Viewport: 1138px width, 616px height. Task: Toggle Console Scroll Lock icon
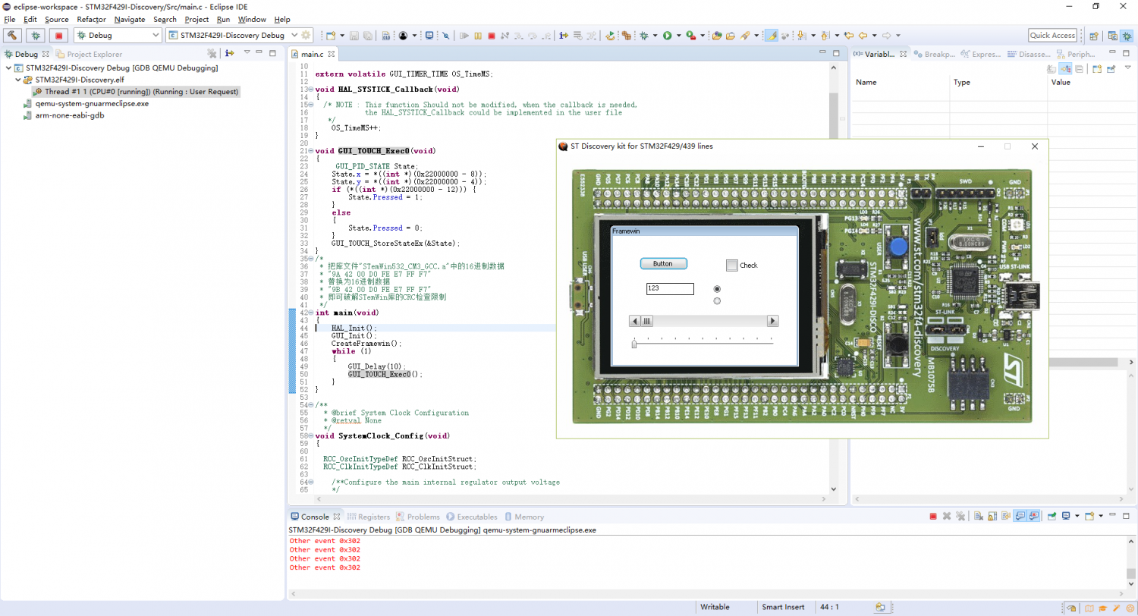coord(992,517)
